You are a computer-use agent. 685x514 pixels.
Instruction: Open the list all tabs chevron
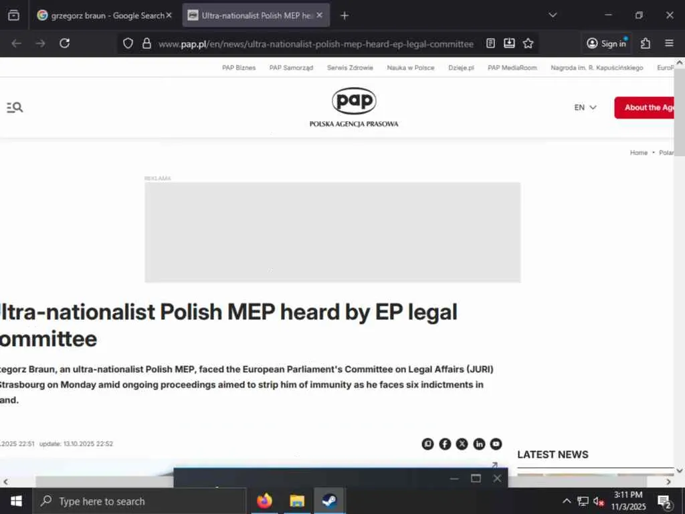pyautogui.click(x=553, y=15)
